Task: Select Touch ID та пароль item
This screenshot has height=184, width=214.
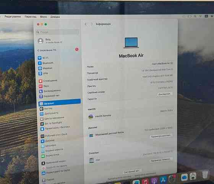Action: click(x=54, y=167)
